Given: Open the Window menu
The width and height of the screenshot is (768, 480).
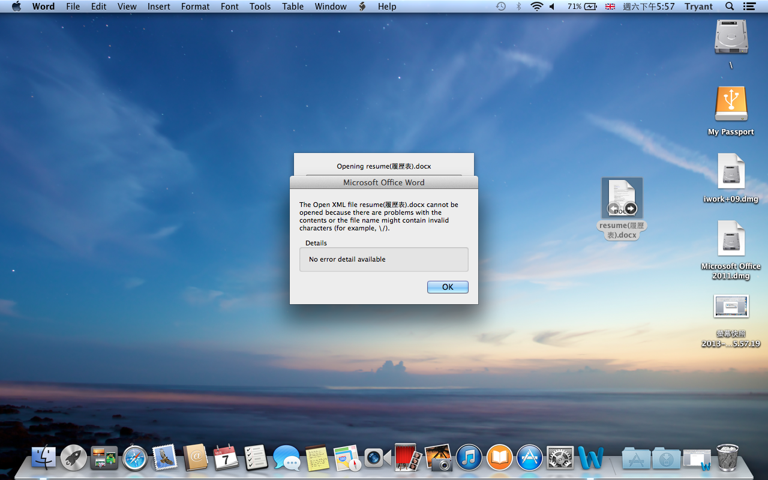Looking at the screenshot, I should click(x=331, y=7).
